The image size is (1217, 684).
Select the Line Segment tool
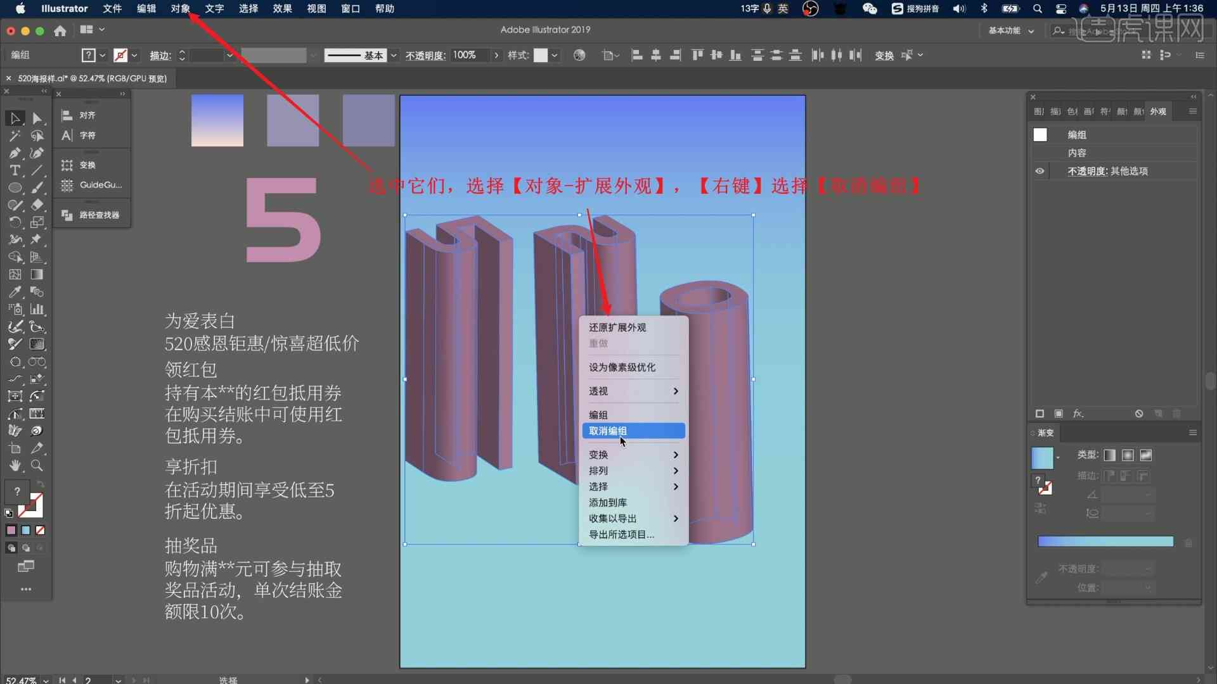(37, 170)
